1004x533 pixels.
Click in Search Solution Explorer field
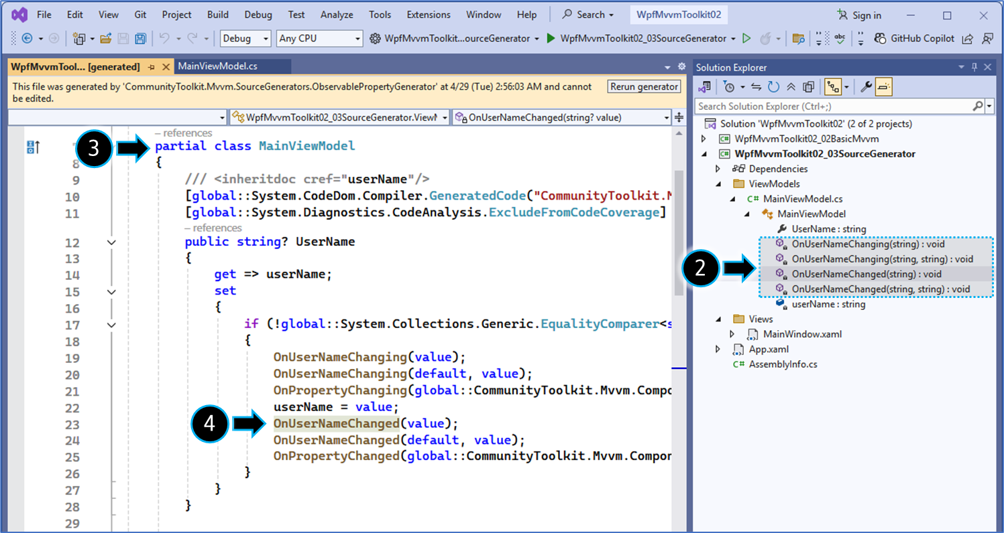[832, 106]
